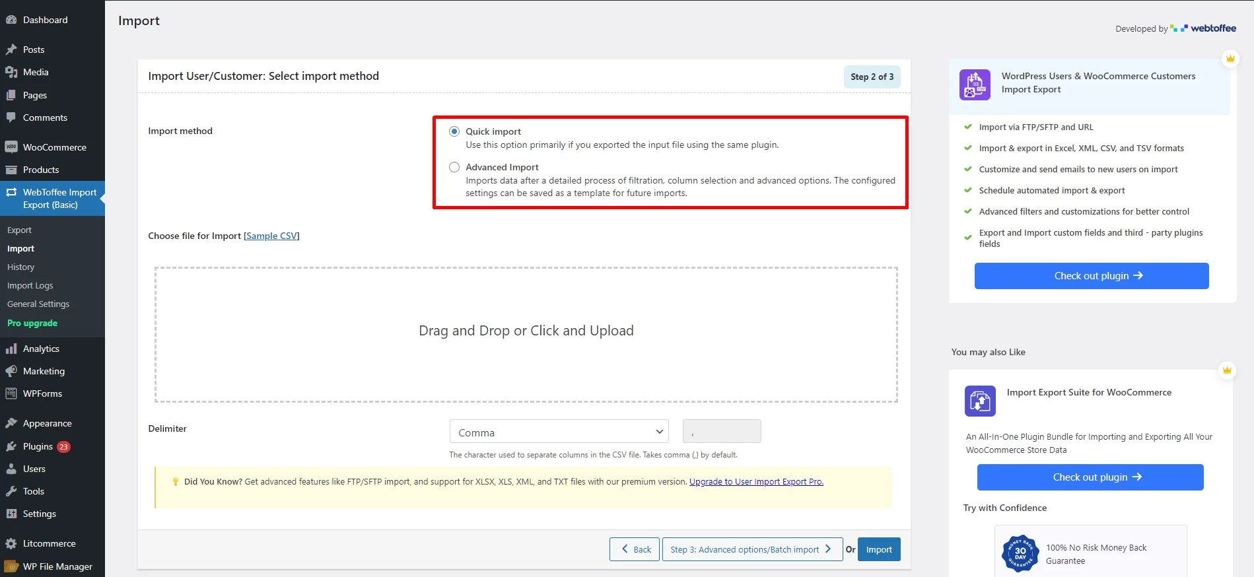This screenshot has height=577, width=1254.
Task: Click the delimiter character input field
Action: (x=722, y=432)
